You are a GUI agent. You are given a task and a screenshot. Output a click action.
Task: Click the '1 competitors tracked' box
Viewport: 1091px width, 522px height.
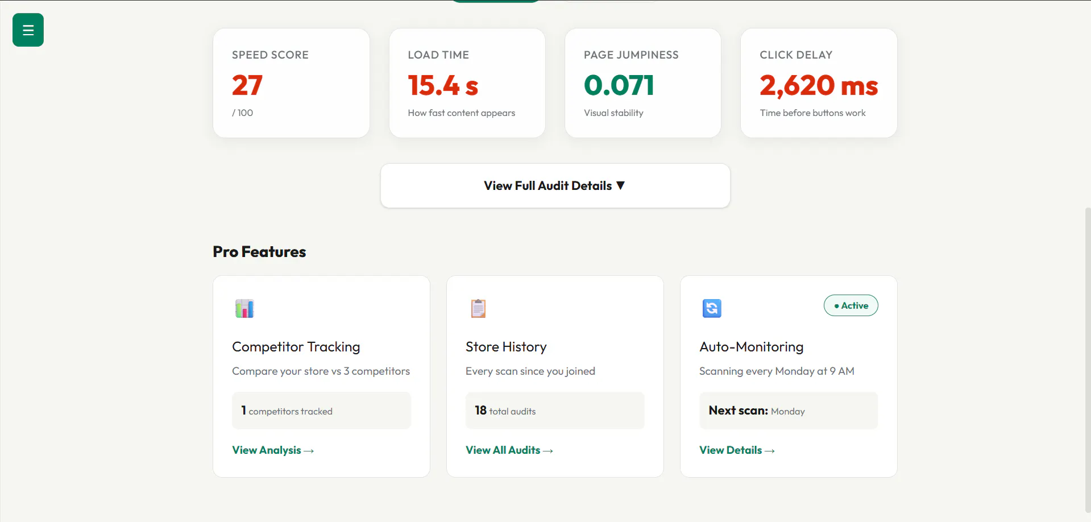point(321,411)
